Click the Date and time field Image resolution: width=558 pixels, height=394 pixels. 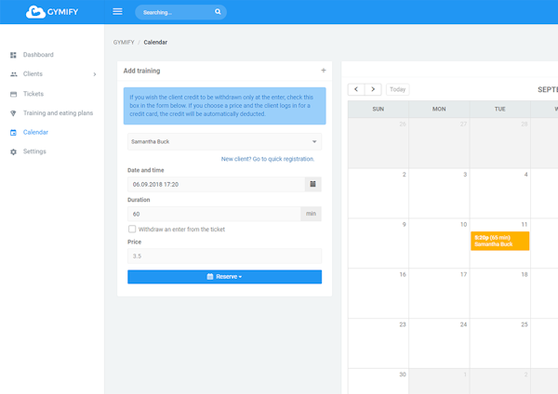coord(215,184)
